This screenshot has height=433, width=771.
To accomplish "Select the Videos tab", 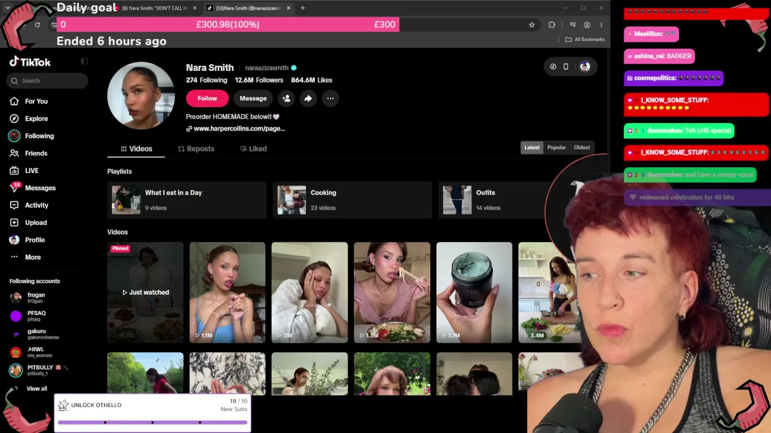I will pos(136,149).
